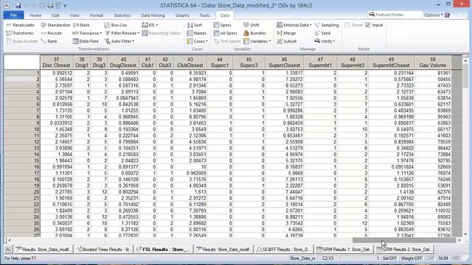Switch to the Tools ribbon tab
Viewport: 472px width, 265px height.
pos(204,15)
